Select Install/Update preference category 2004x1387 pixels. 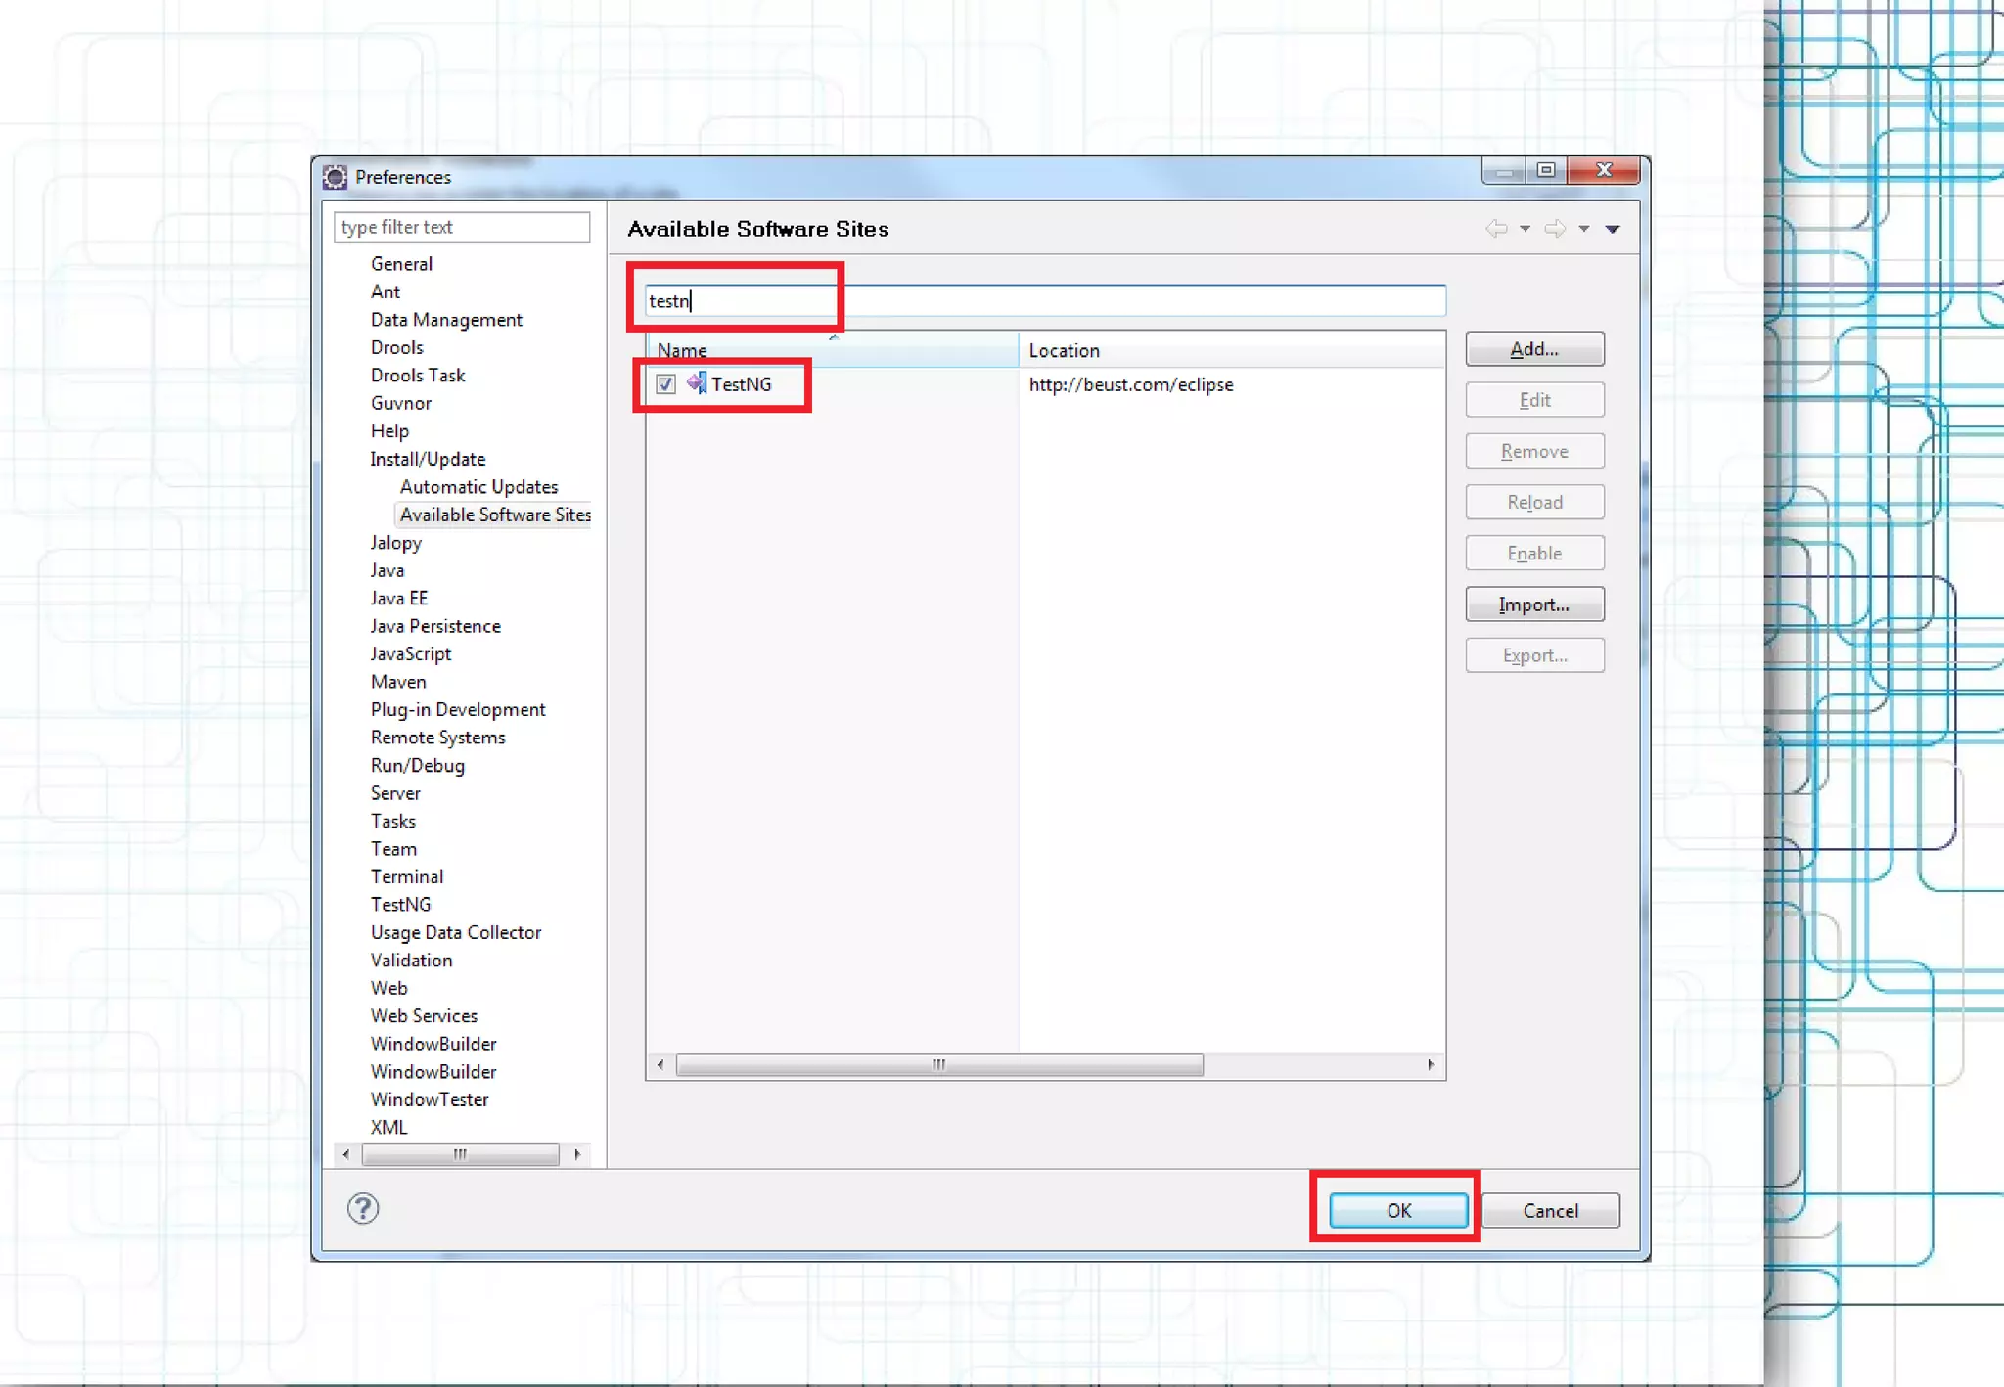pos(428,459)
